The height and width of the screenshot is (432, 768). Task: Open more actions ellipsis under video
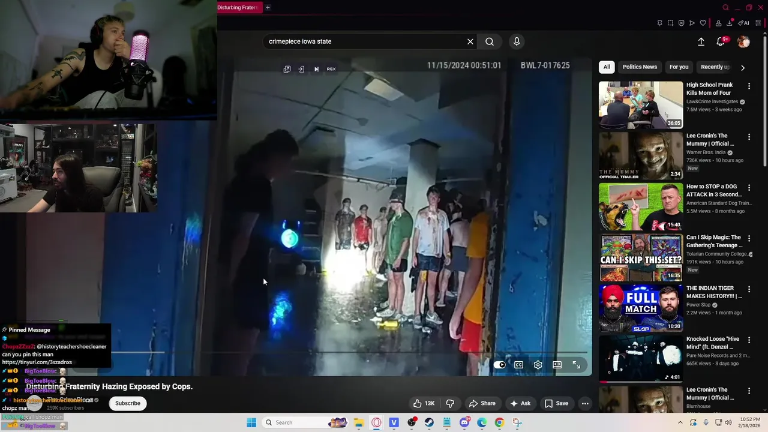click(x=585, y=403)
